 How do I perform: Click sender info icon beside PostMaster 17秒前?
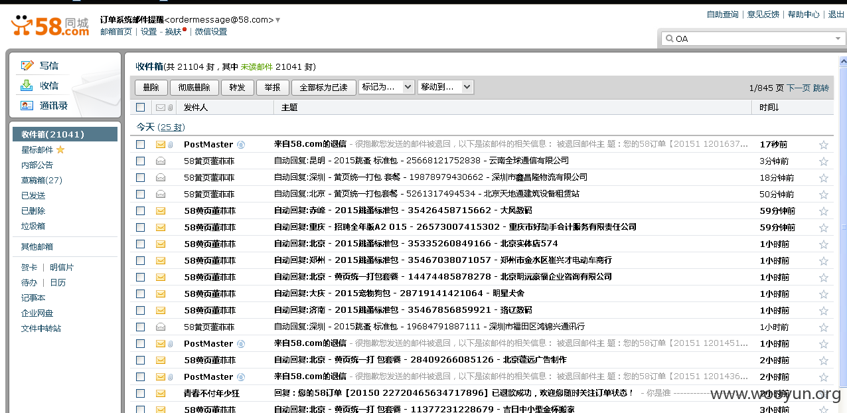(x=241, y=144)
